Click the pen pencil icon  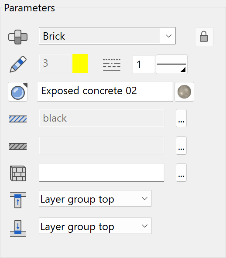[18, 64]
